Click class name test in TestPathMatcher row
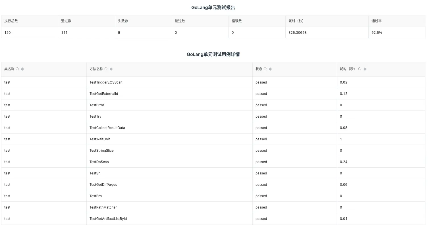The width and height of the screenshot is (428, 225). [7, 207]
